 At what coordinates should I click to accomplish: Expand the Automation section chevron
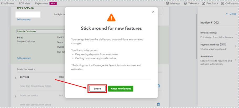pos(236,60)
